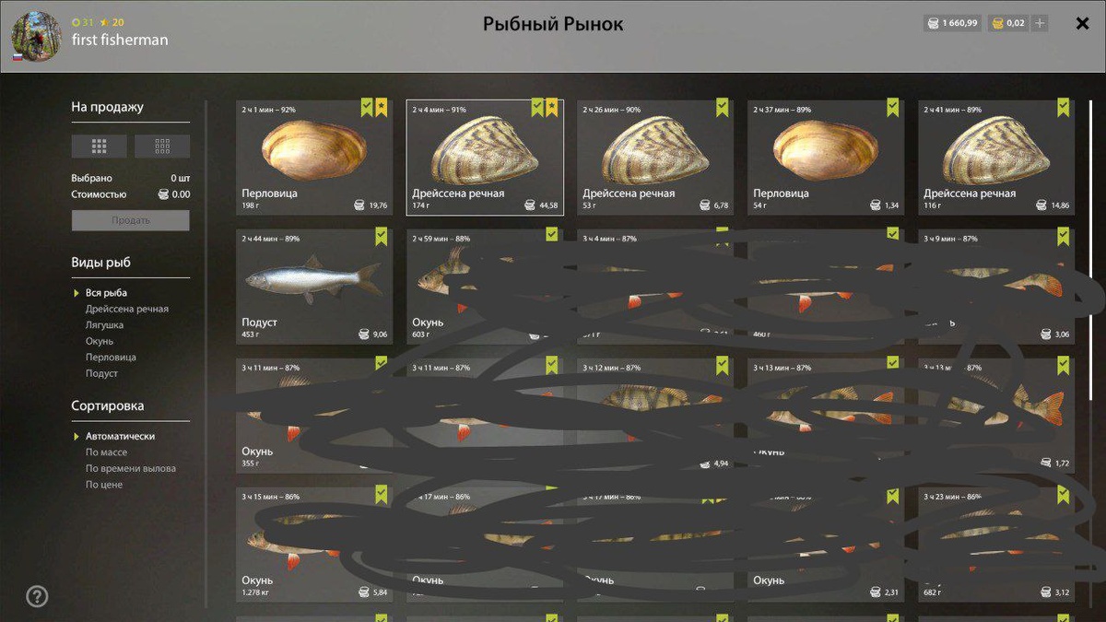Toggle green checkmark on Дрейссена речная 53 г
Screen dimensions: 1106x622
point(723,109)
